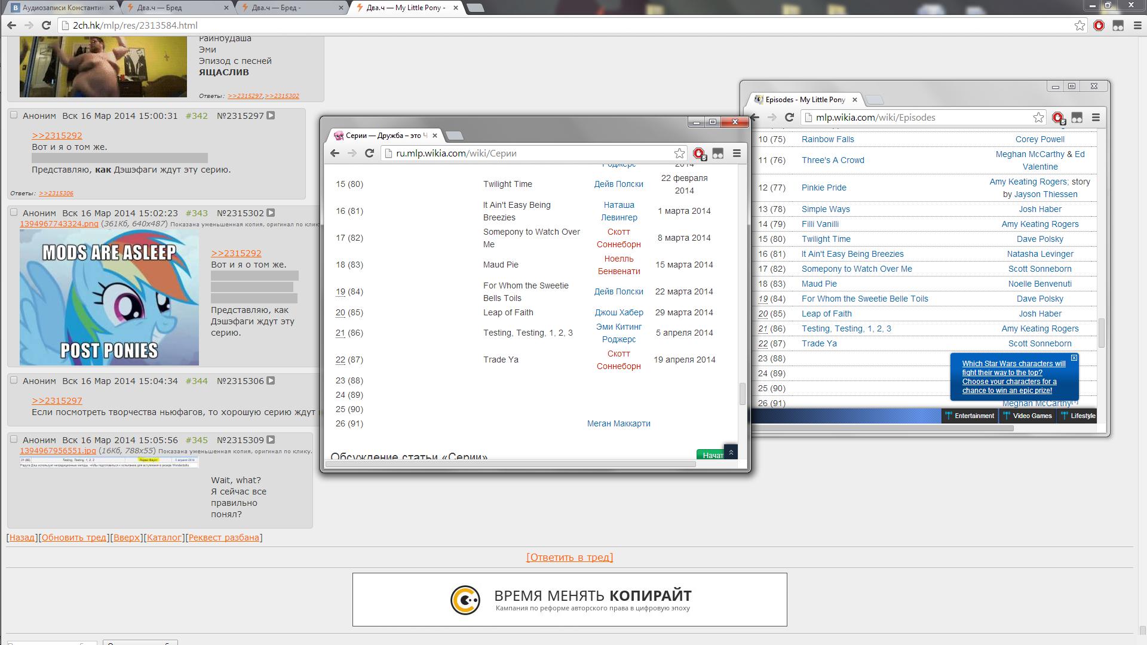Open the Entertainment menu on the wikia footer bar

pyautogui.click(x=969, y=416)
